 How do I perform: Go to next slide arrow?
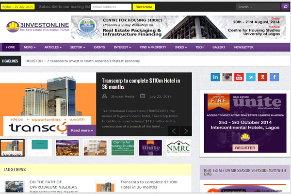[186, 131]
